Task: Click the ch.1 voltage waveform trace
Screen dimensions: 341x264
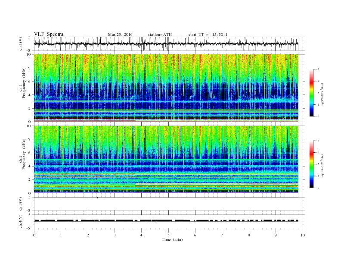Action: pos(166,44)
